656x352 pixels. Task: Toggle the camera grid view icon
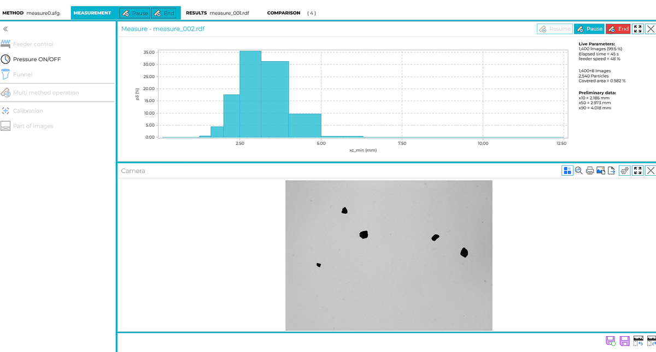coord(567,171)
